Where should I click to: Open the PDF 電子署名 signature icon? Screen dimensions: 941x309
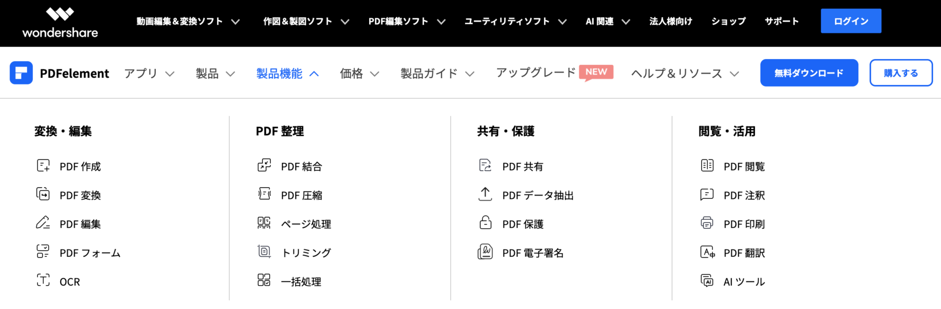click(x=485, y=252)
